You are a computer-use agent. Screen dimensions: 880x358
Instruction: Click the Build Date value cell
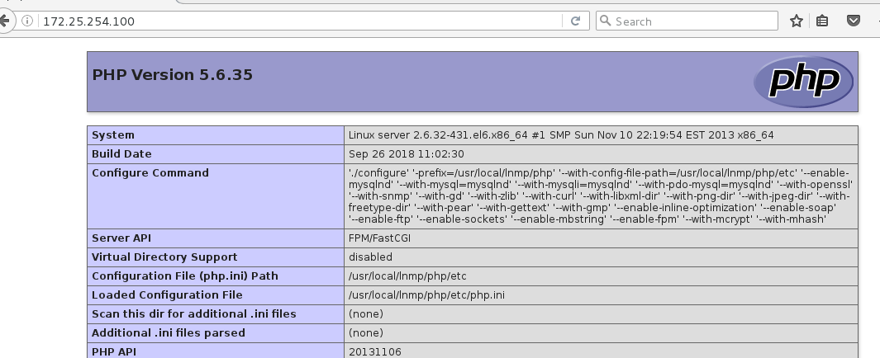601,154
